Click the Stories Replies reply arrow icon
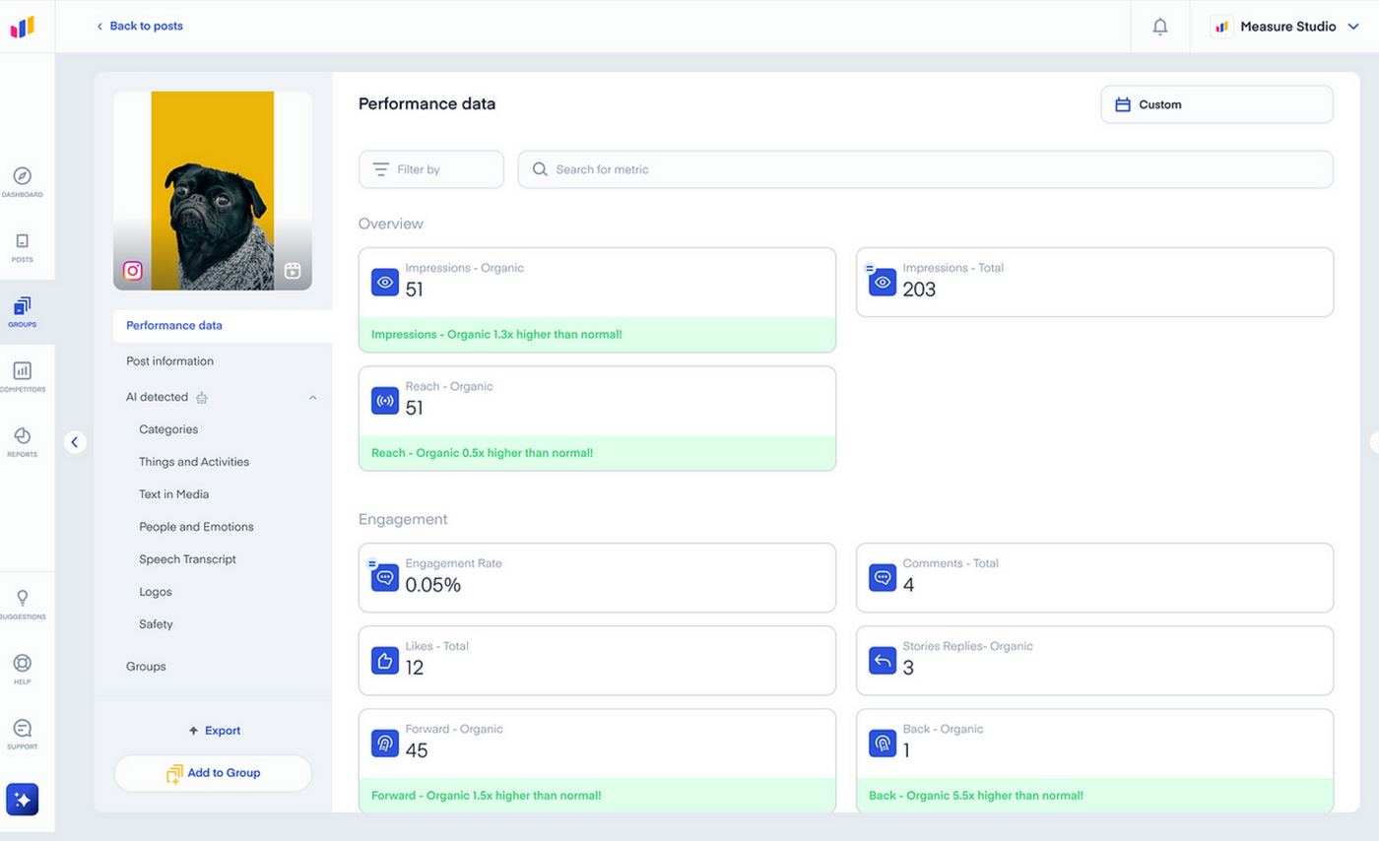The height and width of the screenshot is (841, 1379). tap(883, 661)
